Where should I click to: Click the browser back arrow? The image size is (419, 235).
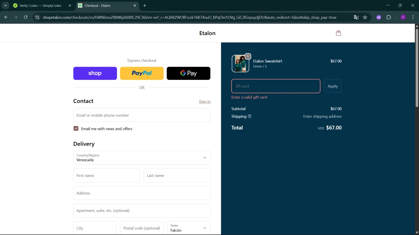coord(6,17)
